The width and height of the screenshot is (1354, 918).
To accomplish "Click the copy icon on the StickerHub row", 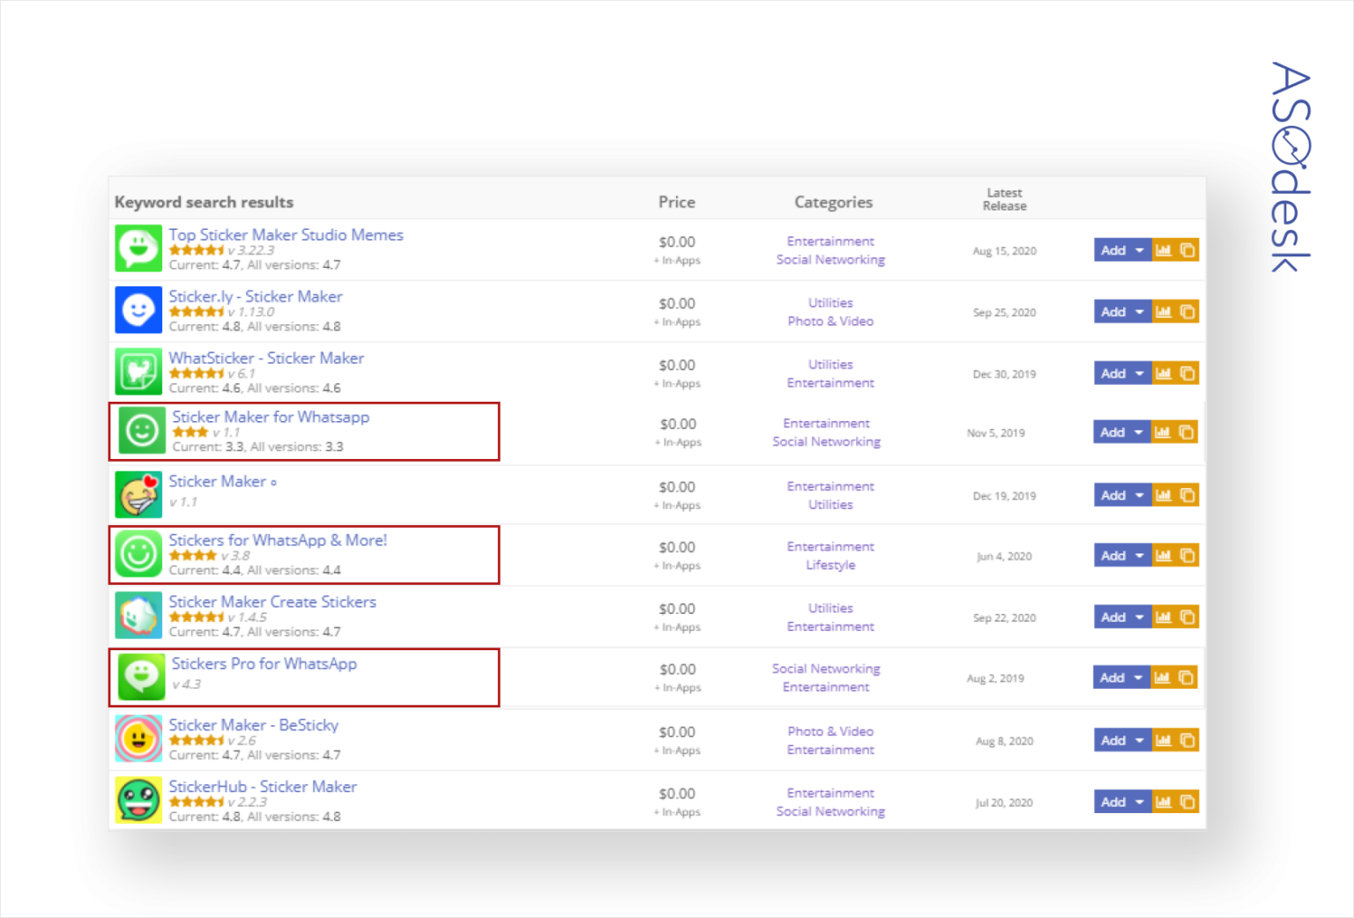I will tap(1188, 801).
